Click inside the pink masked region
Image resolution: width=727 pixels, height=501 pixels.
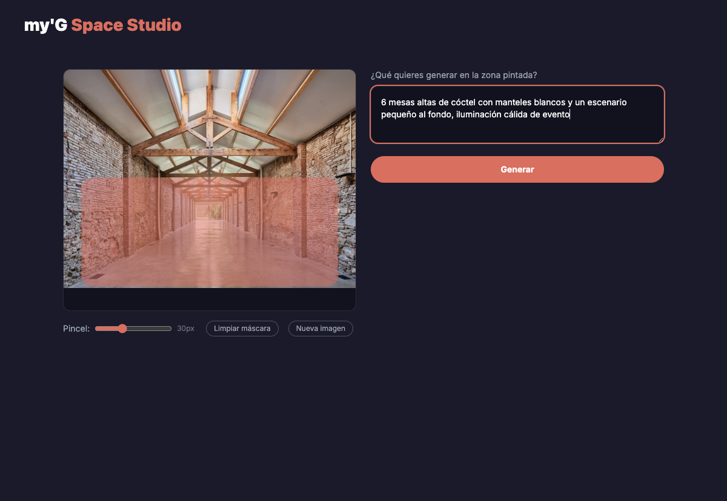pos(209,233)
